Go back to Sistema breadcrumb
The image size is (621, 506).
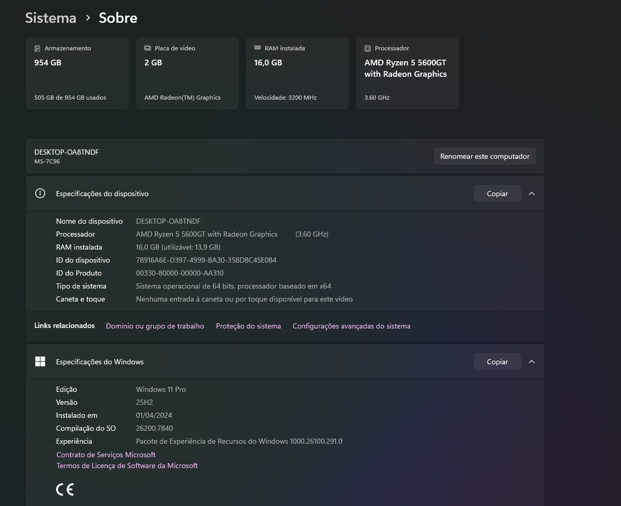coord(51,18)
